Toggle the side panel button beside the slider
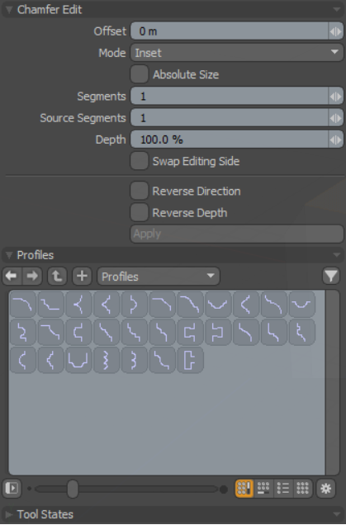This screenshot has width=346, height=525. click(12, 489)
